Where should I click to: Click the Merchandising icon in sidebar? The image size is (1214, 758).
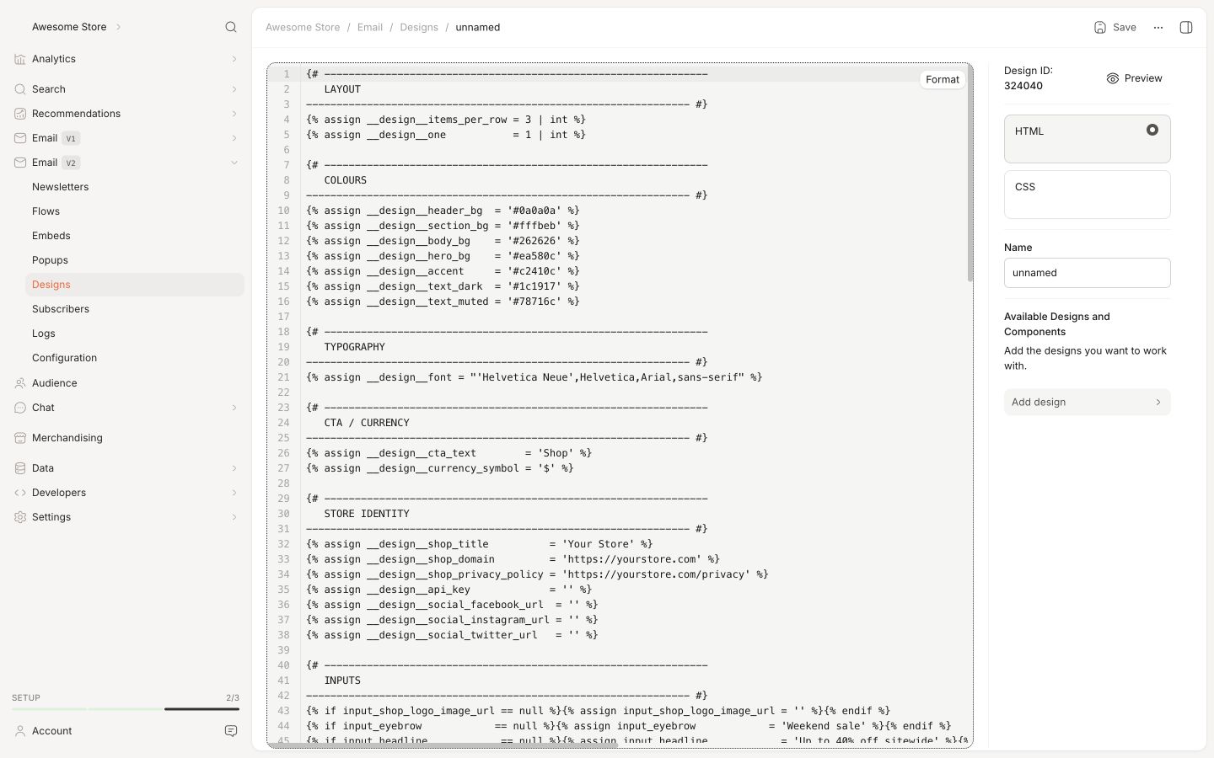(20, 438)
